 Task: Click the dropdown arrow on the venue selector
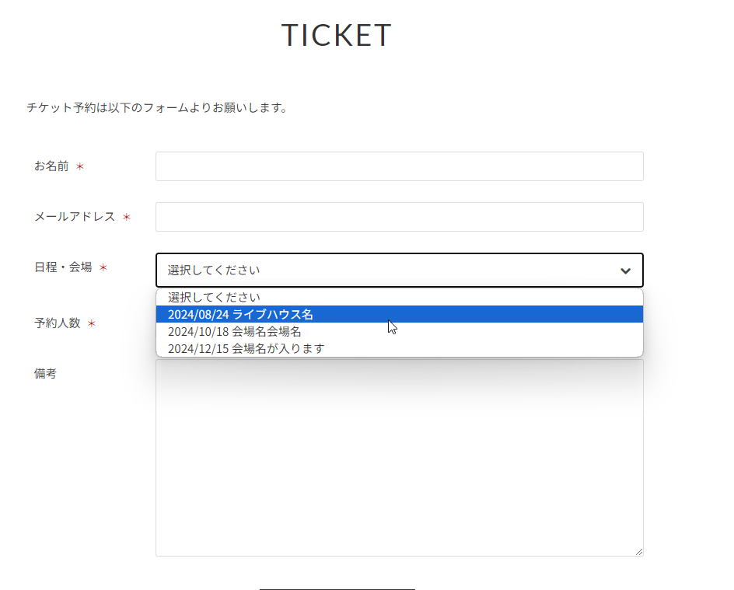[624, 271]
